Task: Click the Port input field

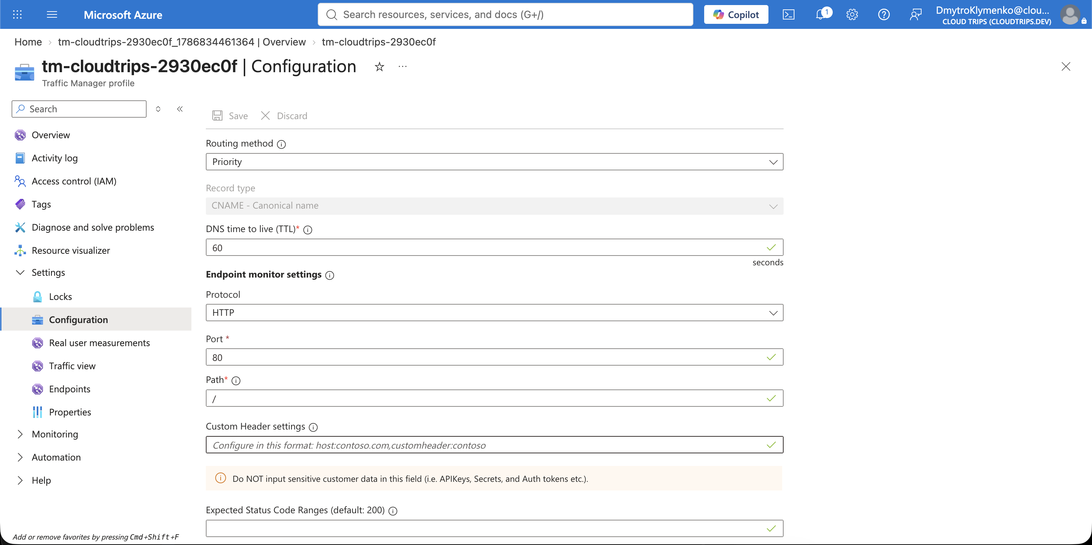Action: [x=494, y=357]
